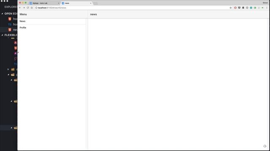Collapse the OPEN EDITORS section in VS Code
270x151 pixels.
tap(2, 13)
